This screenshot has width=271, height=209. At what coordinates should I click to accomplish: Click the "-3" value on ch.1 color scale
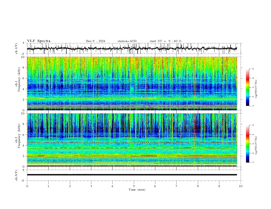tap(252, 69)
